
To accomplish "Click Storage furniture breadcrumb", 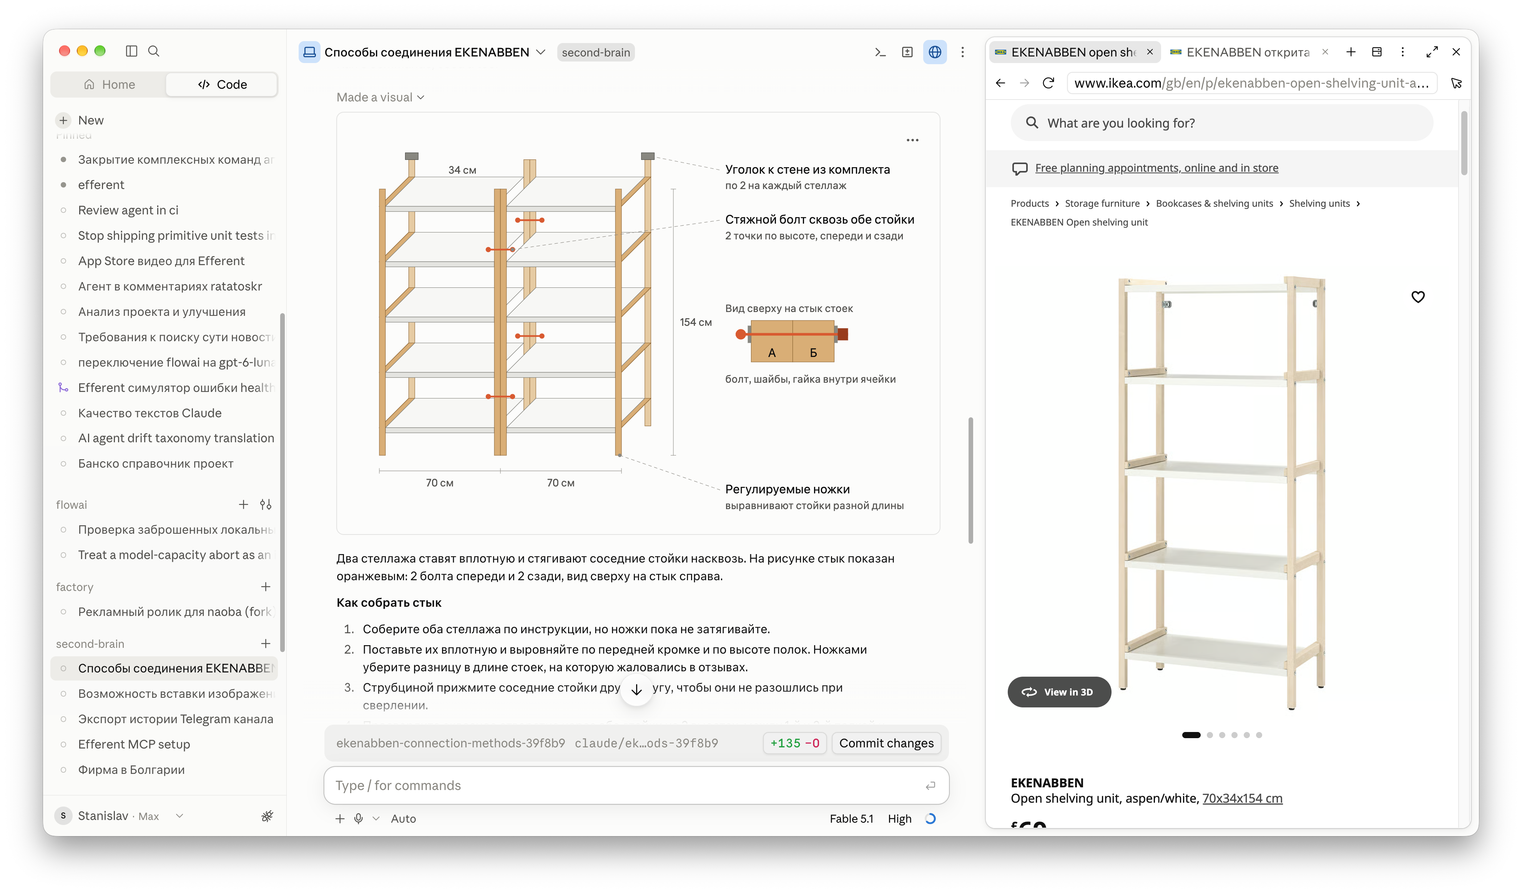I will click(1102, 204).
